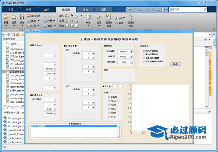Switch to the 主页 (Home) tab
Viewport: 218px width, 152px height.
[x=11, y=10]
